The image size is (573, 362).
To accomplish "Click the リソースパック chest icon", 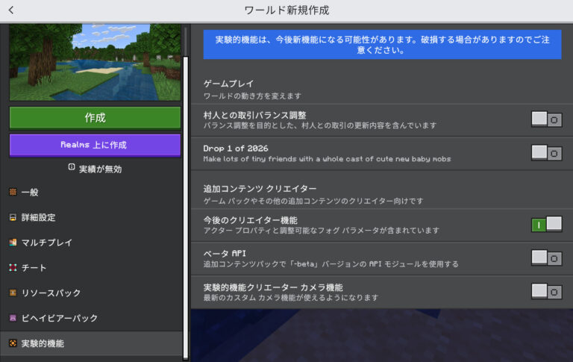I will coord(13,293).
